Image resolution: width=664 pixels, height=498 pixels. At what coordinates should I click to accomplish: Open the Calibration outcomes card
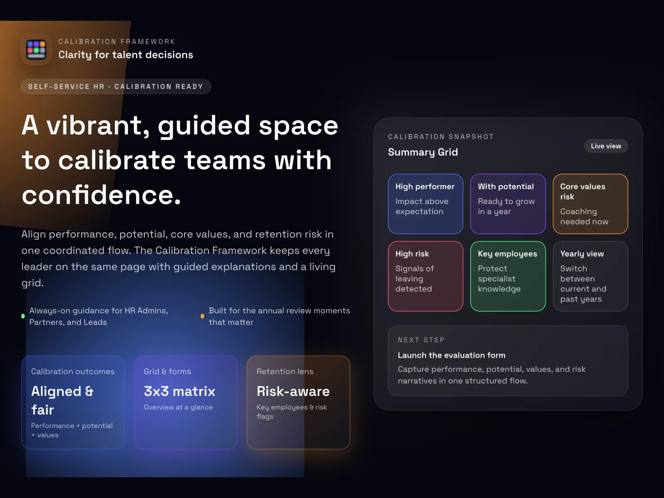point(73,402)
